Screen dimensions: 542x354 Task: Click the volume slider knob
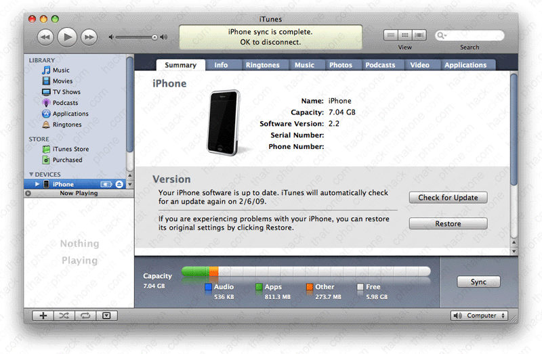pyautogui.click(x=154, y=37)
